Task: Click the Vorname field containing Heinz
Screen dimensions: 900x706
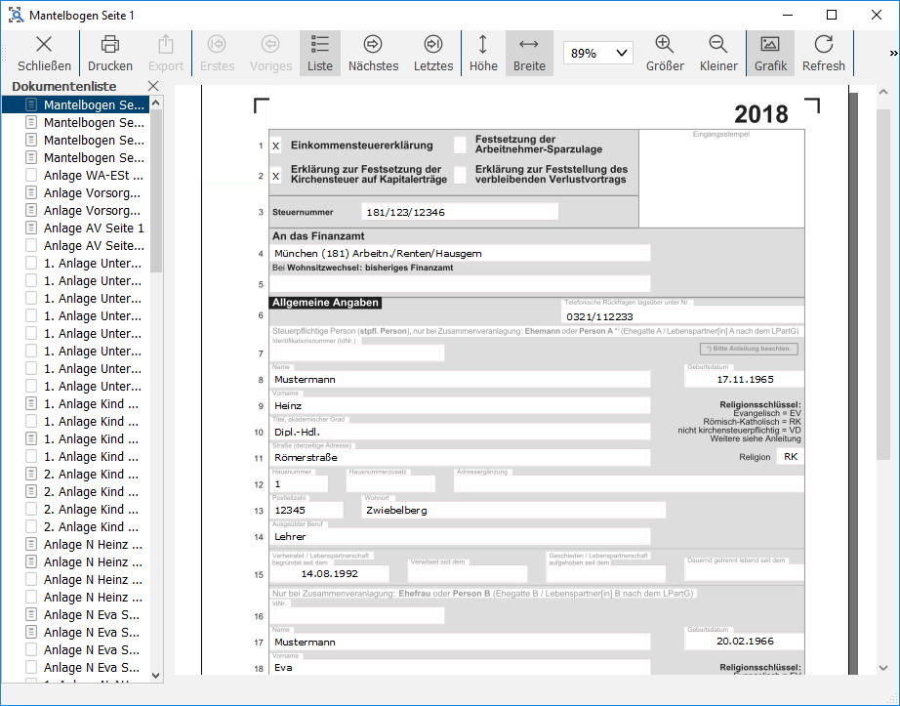Action: [x=460, y=406]
